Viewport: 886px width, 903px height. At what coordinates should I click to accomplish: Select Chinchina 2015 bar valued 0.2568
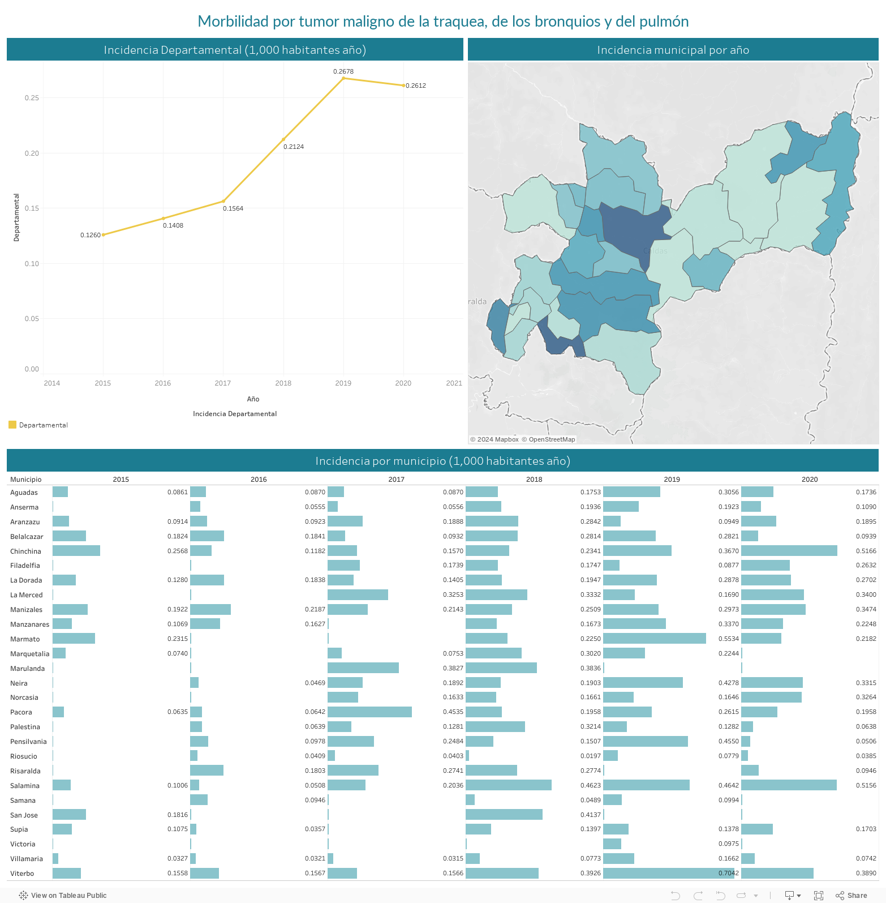pyautogui.click(x=76, y=551)
